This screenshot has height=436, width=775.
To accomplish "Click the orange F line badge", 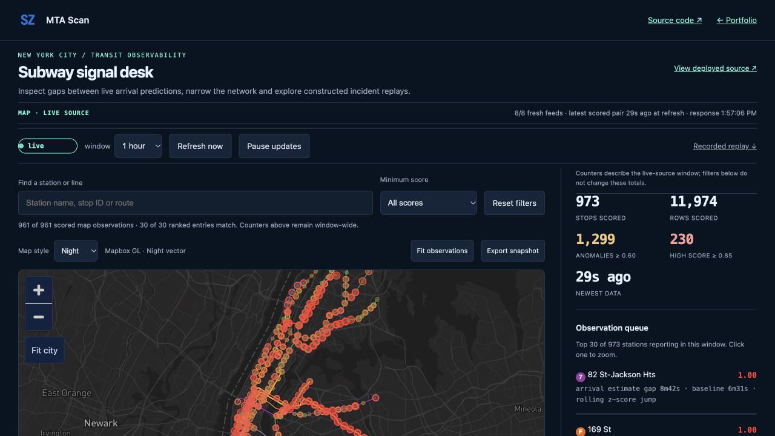I will [580, 432].
